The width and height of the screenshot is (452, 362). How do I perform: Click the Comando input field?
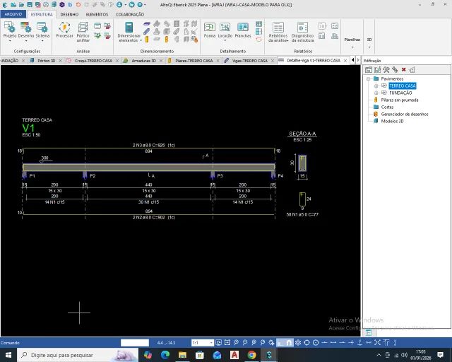(x=135, y=343)
